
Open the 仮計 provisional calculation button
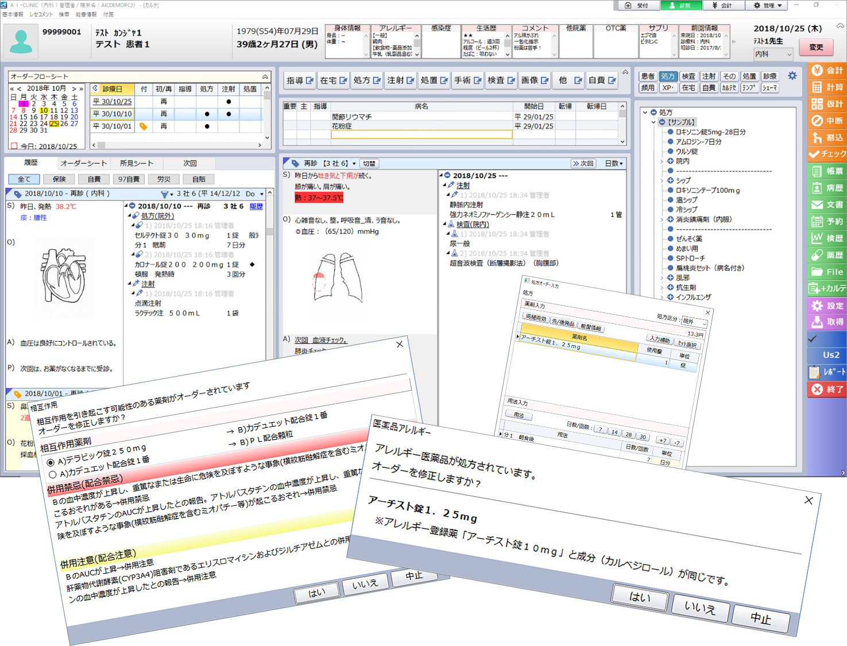827,104
